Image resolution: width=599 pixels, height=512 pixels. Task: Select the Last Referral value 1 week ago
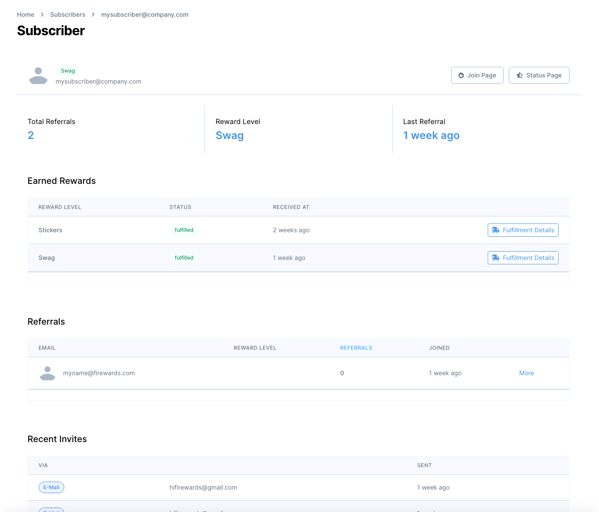coord(431,135)
